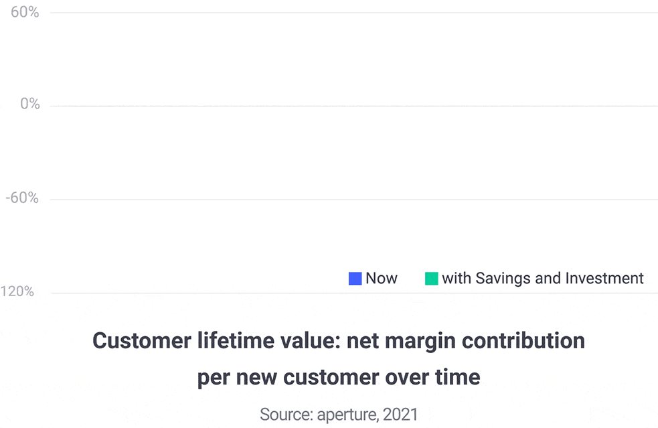Click the title line per new customer over time
The width and height of the screenshot is (658, 428).
coord(339,377)
